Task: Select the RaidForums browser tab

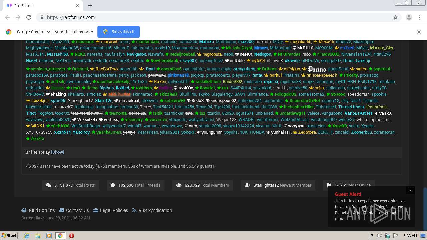Action: tap(43, 6)
